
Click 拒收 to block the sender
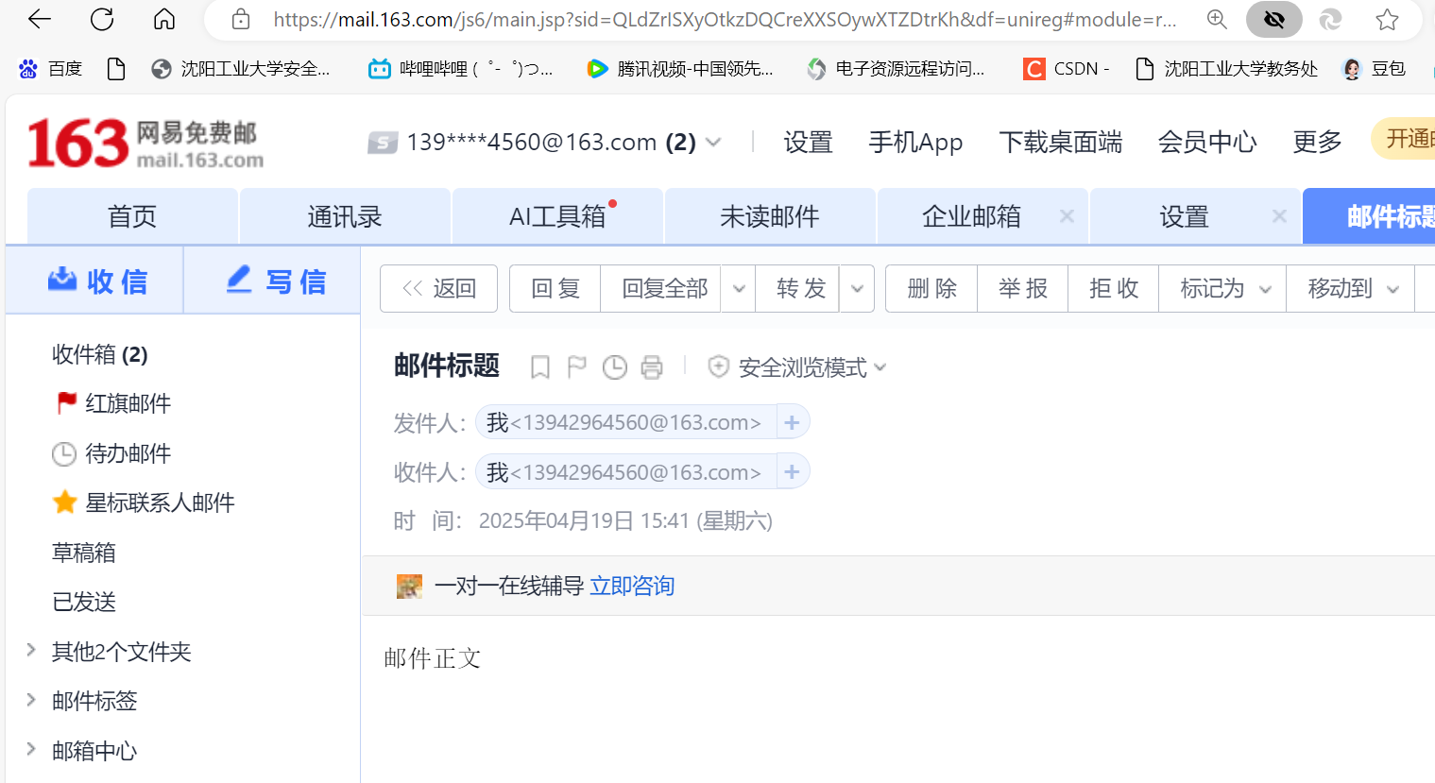pos(1113,288)
